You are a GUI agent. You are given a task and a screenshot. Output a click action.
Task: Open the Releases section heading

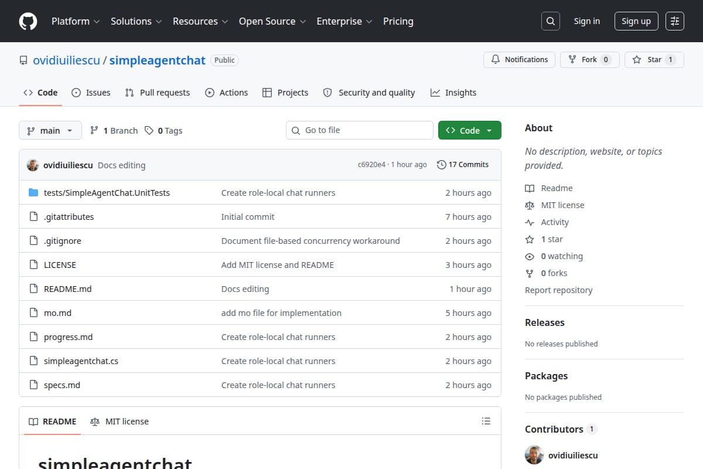coord(545,322)
